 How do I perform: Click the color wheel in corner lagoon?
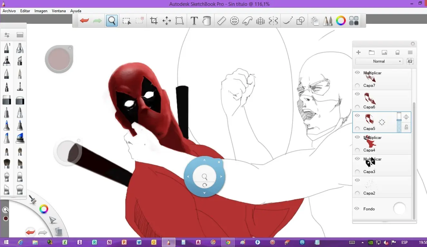(44, 209)
